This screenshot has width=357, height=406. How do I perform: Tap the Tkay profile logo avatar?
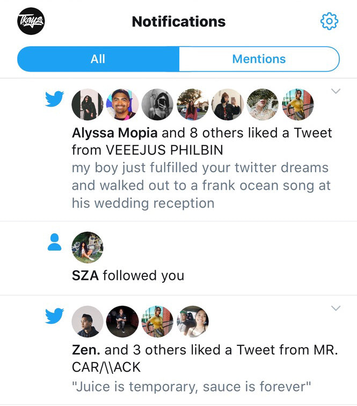click(x=31, y=21)
